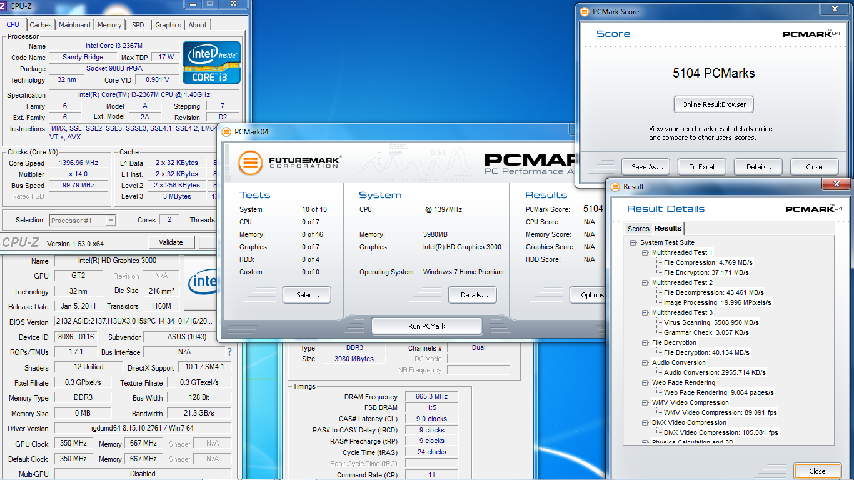Click the orange Futuremark logo in PCMark04
The height and width of the screenshot is (480, 854).
251,162
